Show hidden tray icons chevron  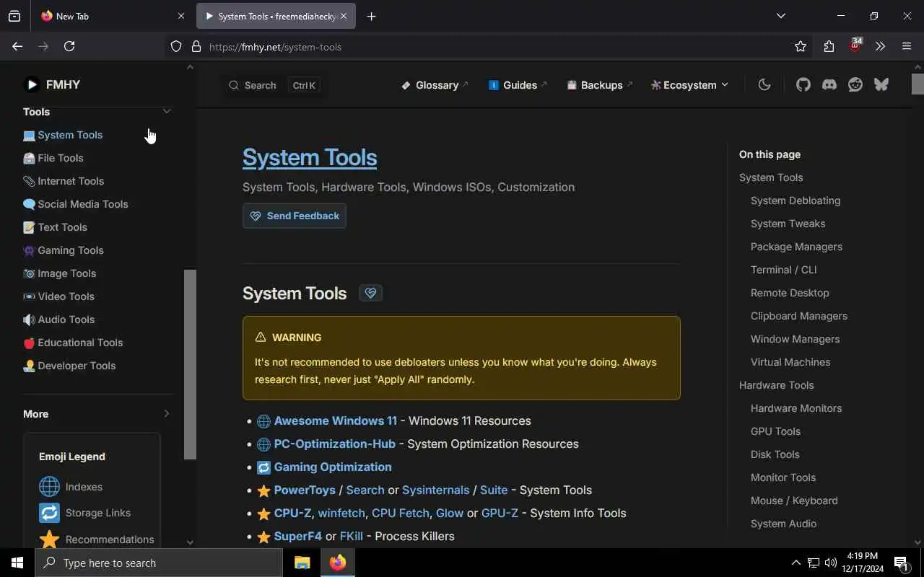coord(796,563)
